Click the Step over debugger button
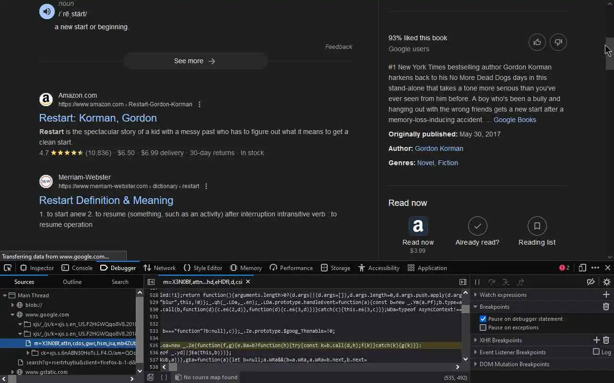 click(492, 282)
